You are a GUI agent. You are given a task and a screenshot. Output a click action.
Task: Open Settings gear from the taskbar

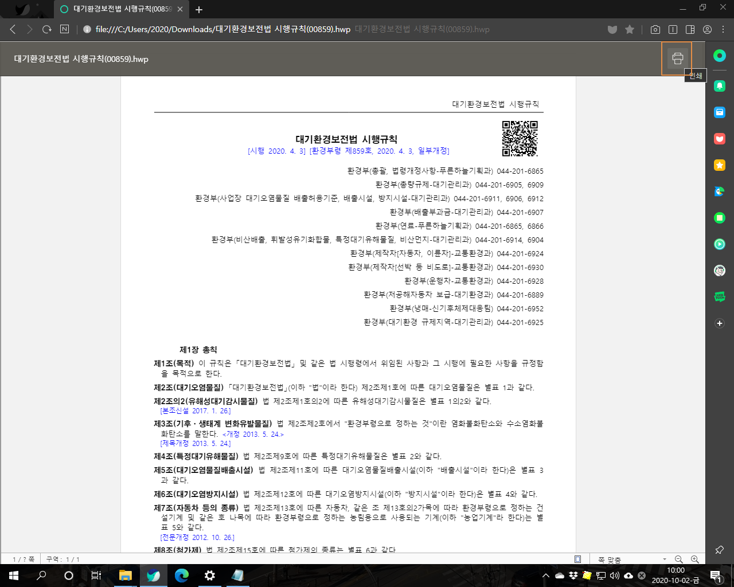[x=210, y=576]
